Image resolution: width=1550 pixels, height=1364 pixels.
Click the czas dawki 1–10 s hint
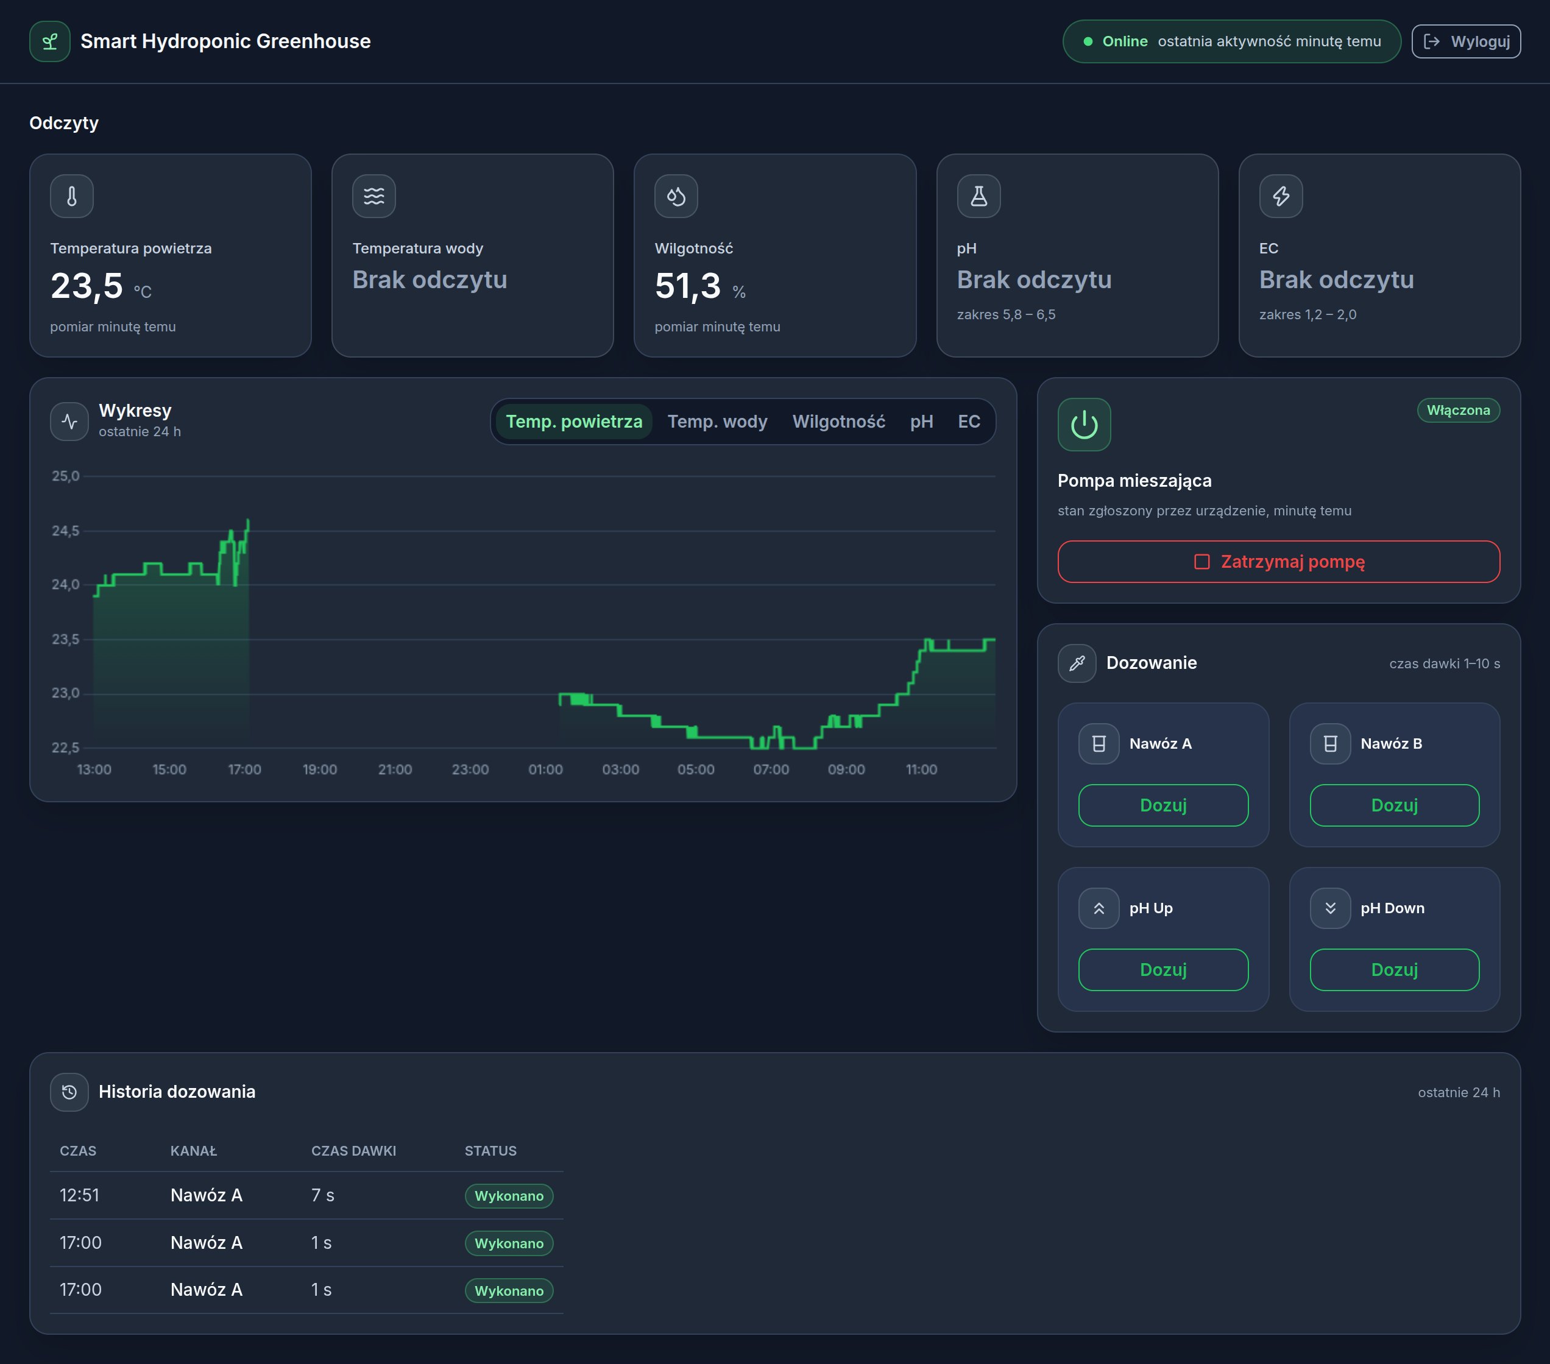[1444, 663]
